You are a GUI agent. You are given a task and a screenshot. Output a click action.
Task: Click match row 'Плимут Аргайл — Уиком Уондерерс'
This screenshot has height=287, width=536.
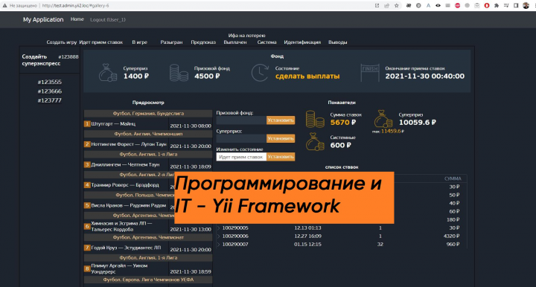click(148, 268)
